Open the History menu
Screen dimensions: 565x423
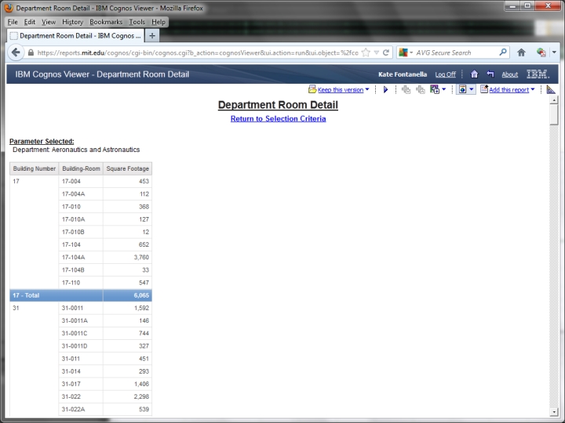[72, 22]
